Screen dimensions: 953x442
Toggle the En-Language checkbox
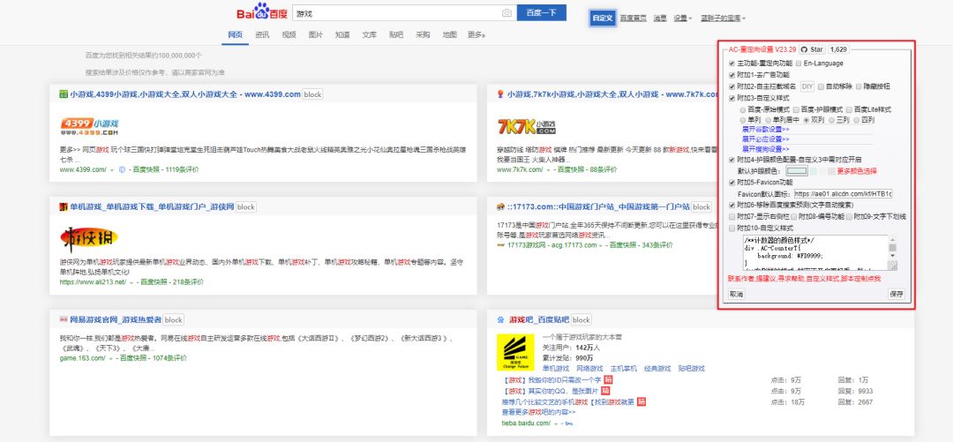pyautogui.click(x=799, y=64)
